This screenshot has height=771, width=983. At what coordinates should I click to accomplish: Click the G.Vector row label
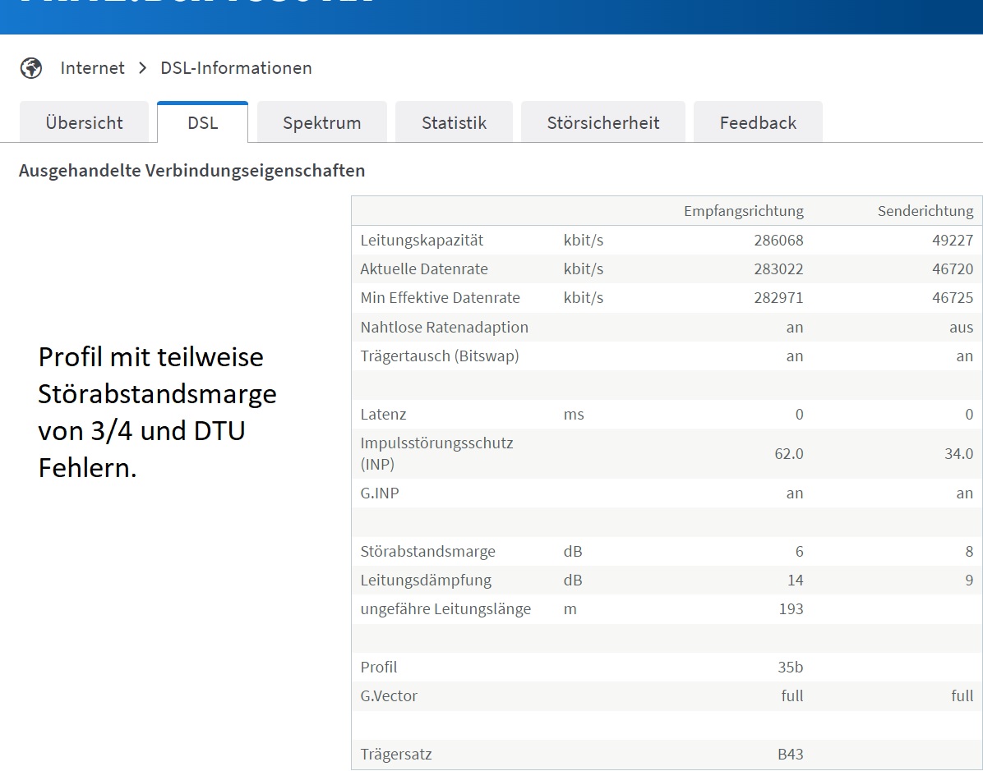coord(389,695)
